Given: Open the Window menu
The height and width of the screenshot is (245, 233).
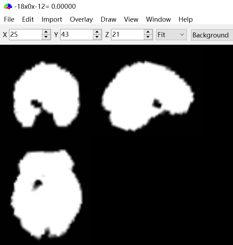Looking at the screenshot, I should [x=158, y=19].
